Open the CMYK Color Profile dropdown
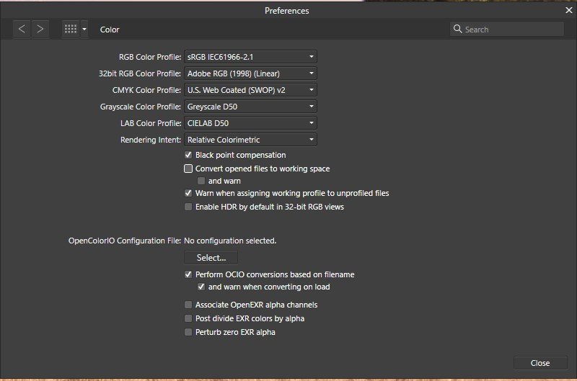This screenshot has height=381, width=577. [250, 90]
